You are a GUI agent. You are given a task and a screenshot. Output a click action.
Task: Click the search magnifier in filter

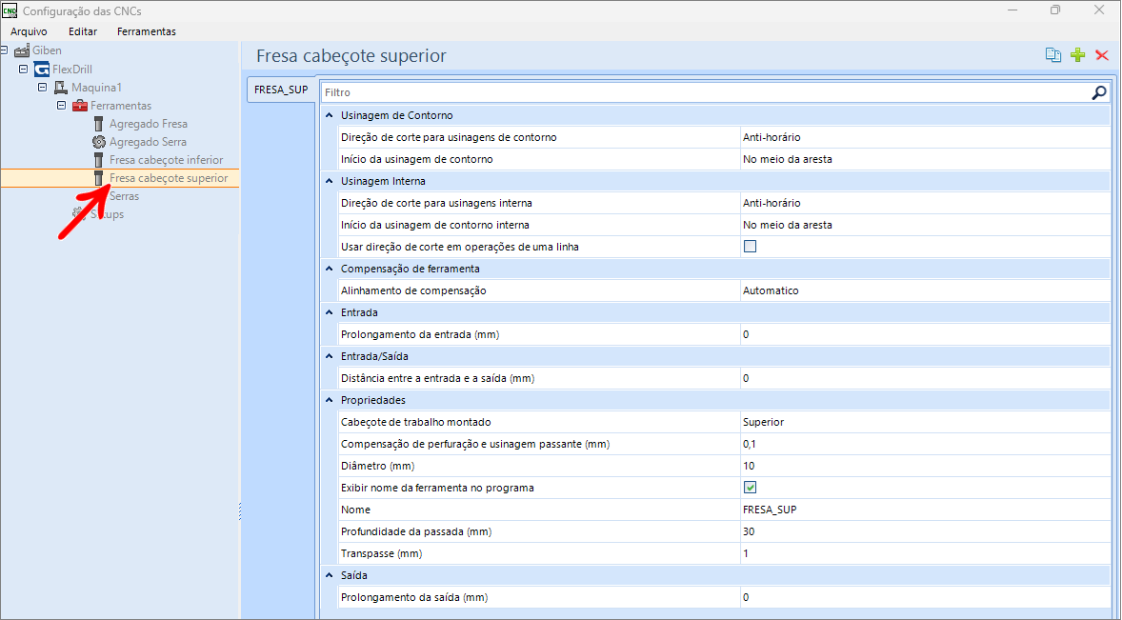[x=1099, y=92]
